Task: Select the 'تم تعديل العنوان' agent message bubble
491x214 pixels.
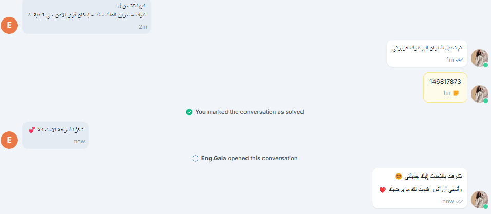Action: click(427, 52)
